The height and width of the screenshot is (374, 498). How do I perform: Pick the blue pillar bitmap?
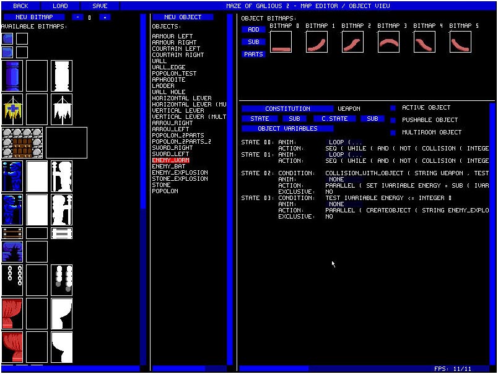tap(12, 76)
